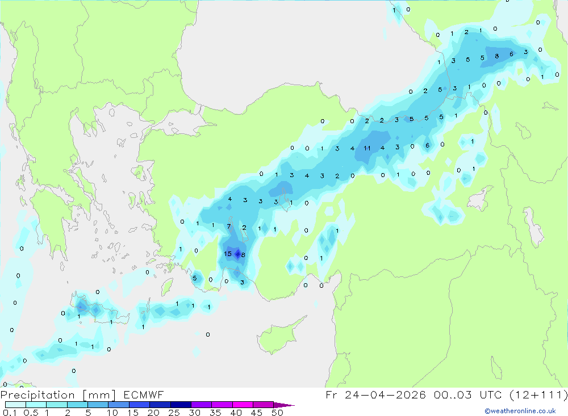Click the 0.1–0.5 mm legend color box
This screenshot has height=416, width=568.
click(15, 405)
